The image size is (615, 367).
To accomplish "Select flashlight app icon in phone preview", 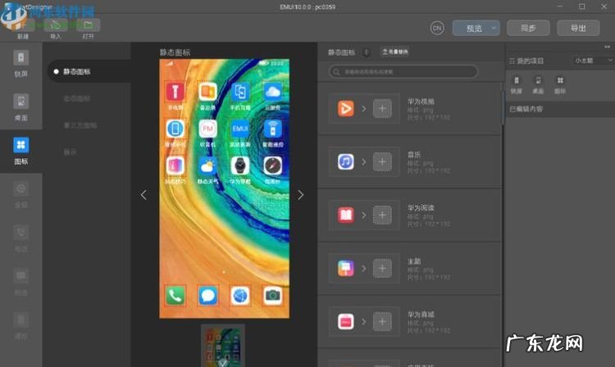I will tap(175, 93).
